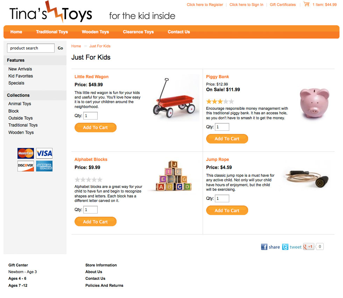This screenshot has width=343, height=298.
Task: Click the Twitter tweet icon
Action: pos(285,247)
